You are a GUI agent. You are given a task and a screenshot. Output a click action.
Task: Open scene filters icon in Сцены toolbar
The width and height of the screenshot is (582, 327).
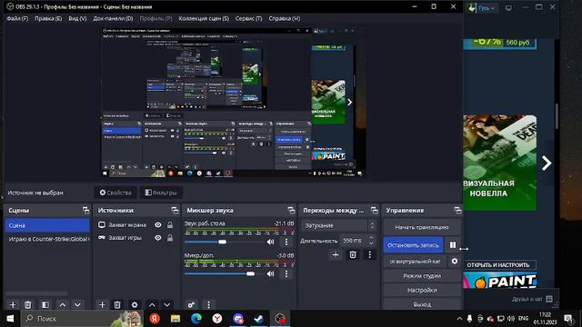pyautogui.click(x=45, y=305)
